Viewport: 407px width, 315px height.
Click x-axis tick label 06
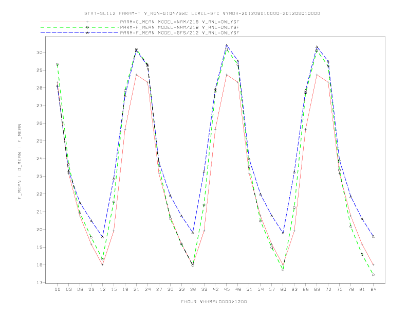click(x=80, y=289)
